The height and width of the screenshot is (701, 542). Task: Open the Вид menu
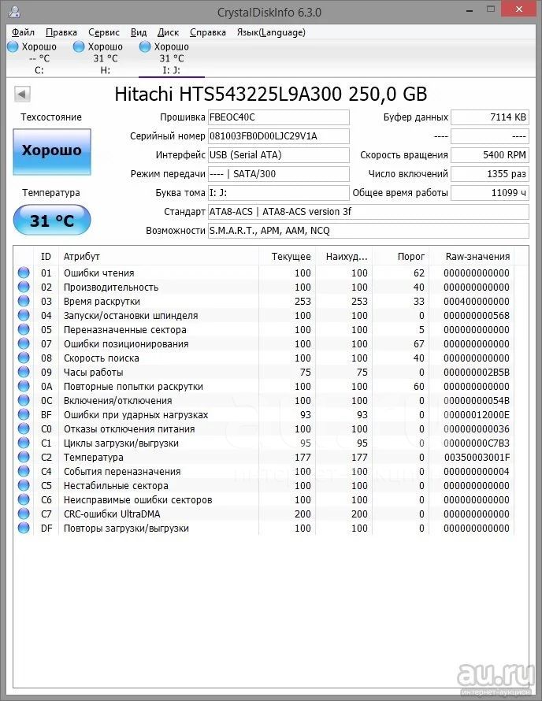139,32
